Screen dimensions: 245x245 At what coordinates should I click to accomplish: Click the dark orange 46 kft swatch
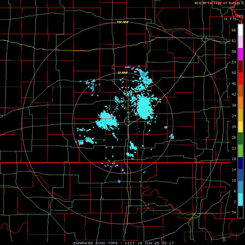click(x=240, y=90)
